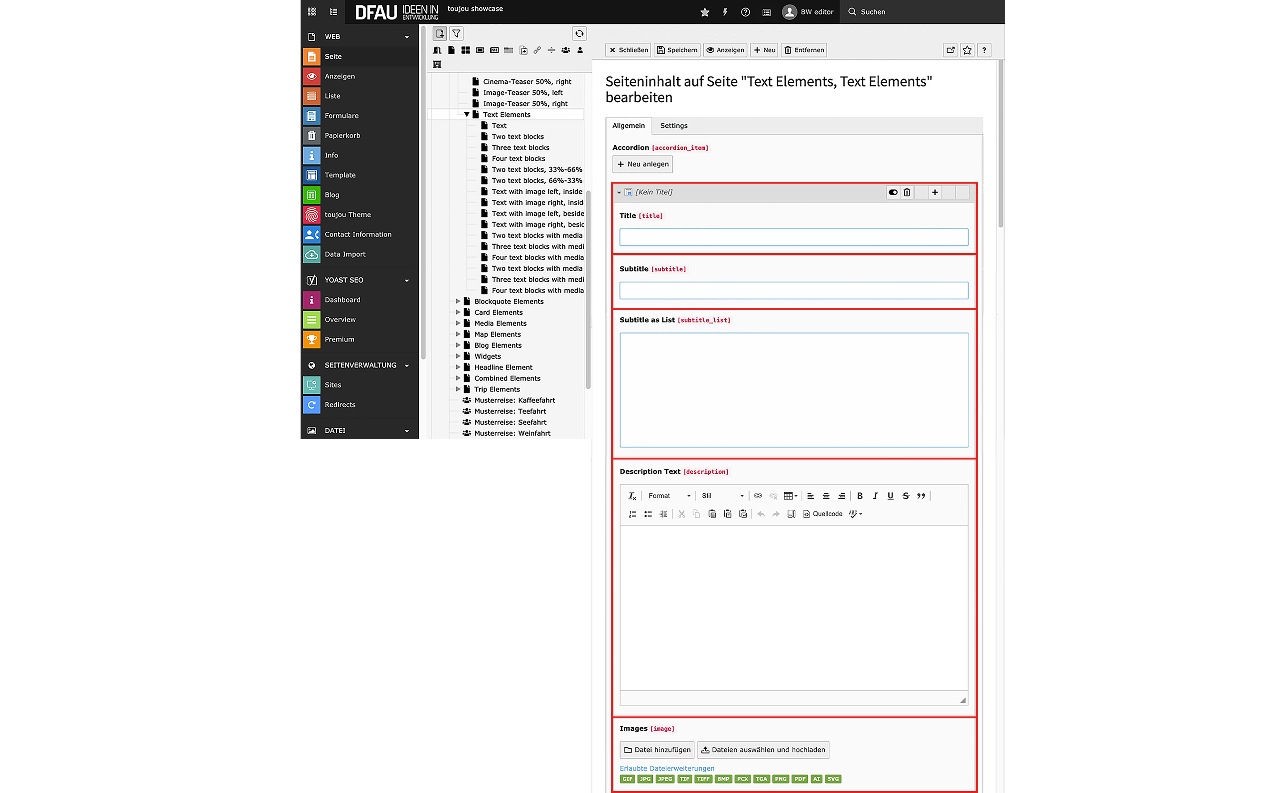Open the table dropdown in editor
1270x793 pixels.
click(x=790, y=496)
